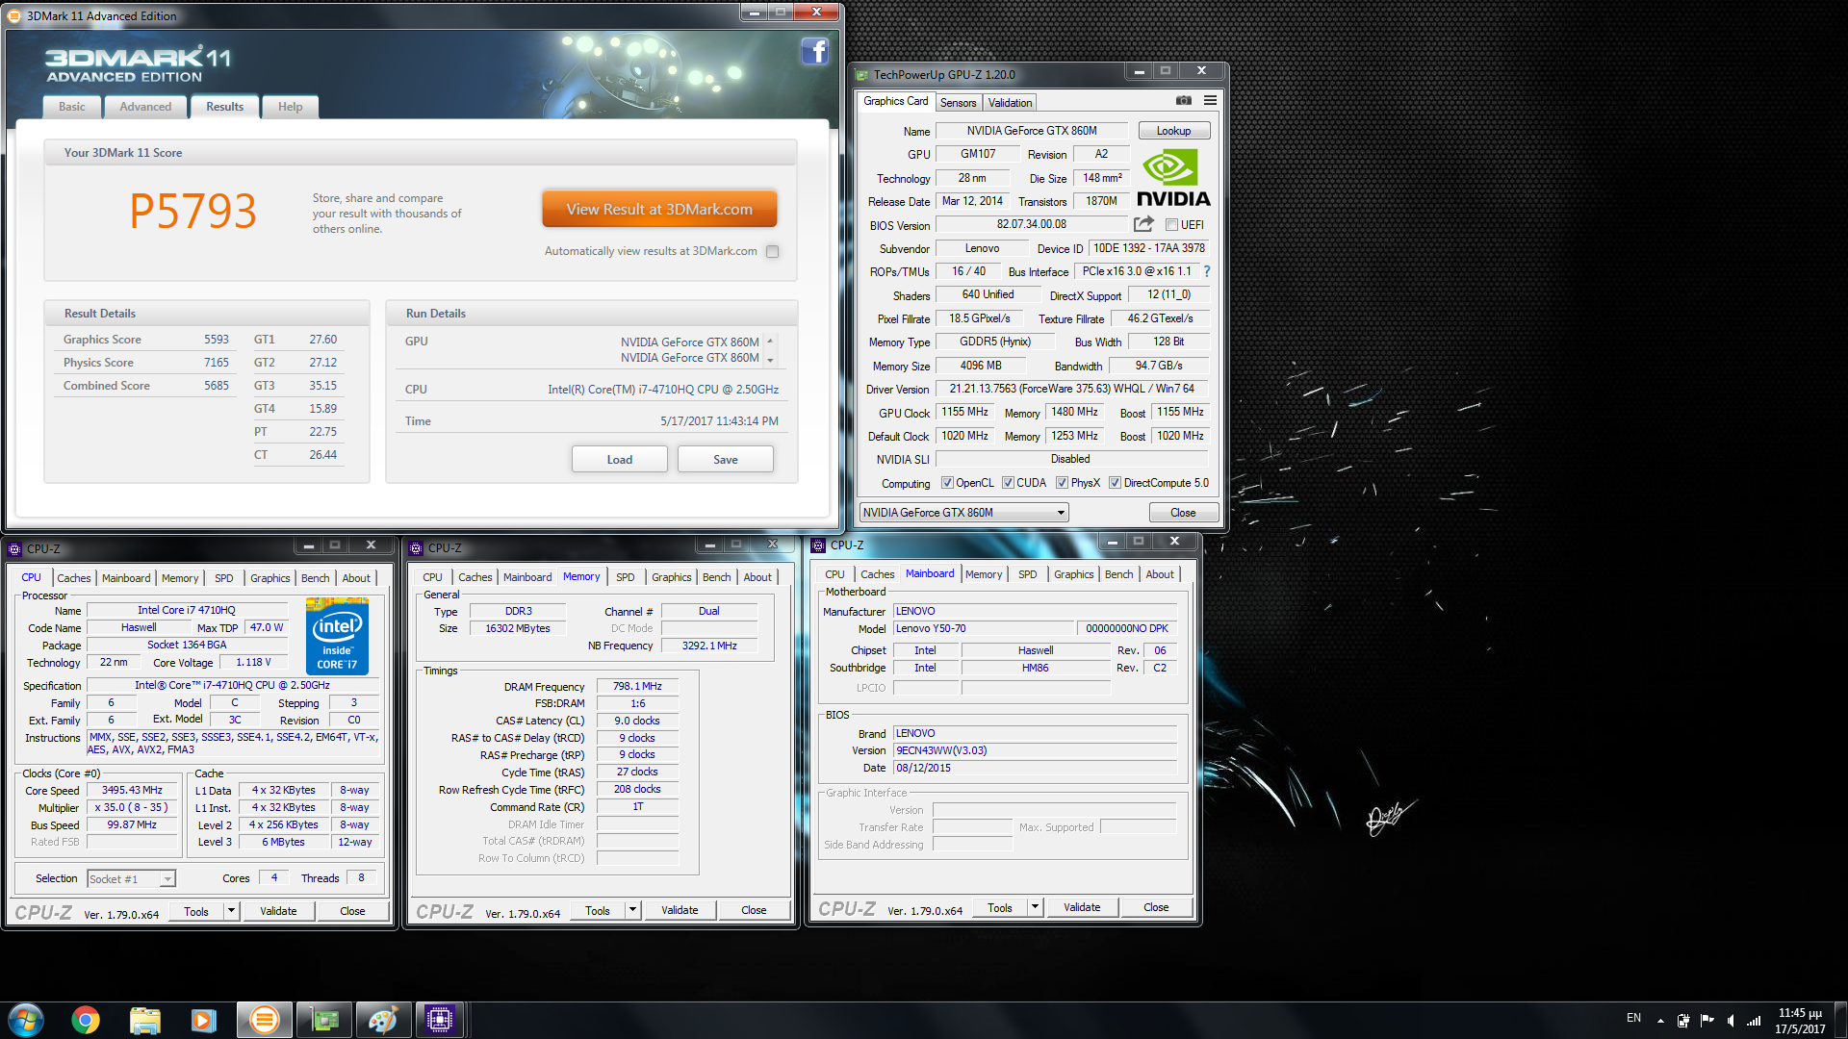Click the GPU-Z screenshot camera icon
The width and height of the screenshot is (1848, 1039).
pos(1183,101)
